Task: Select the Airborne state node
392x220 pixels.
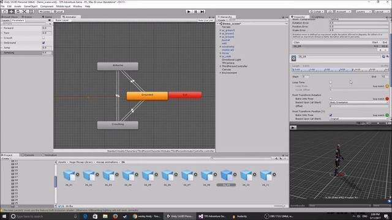Action: click(x=118, y=66)
